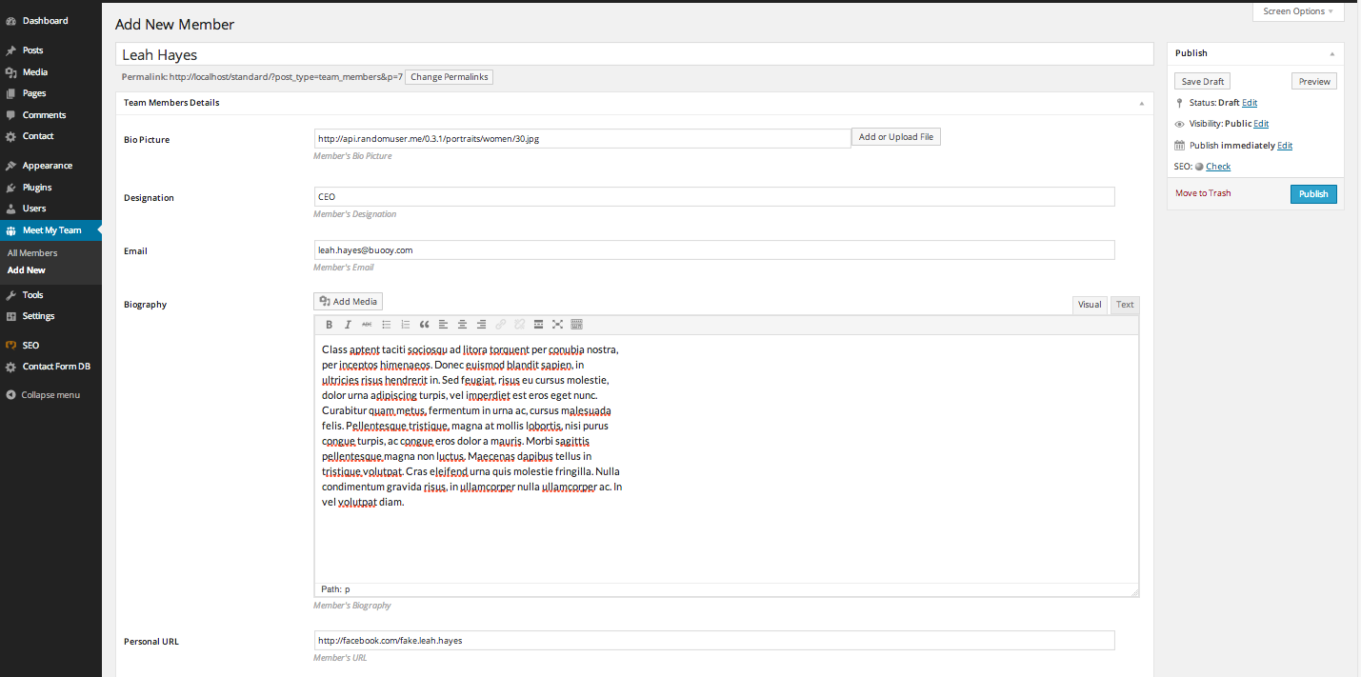Open the Screen Options dropdown

(1298, 11)
